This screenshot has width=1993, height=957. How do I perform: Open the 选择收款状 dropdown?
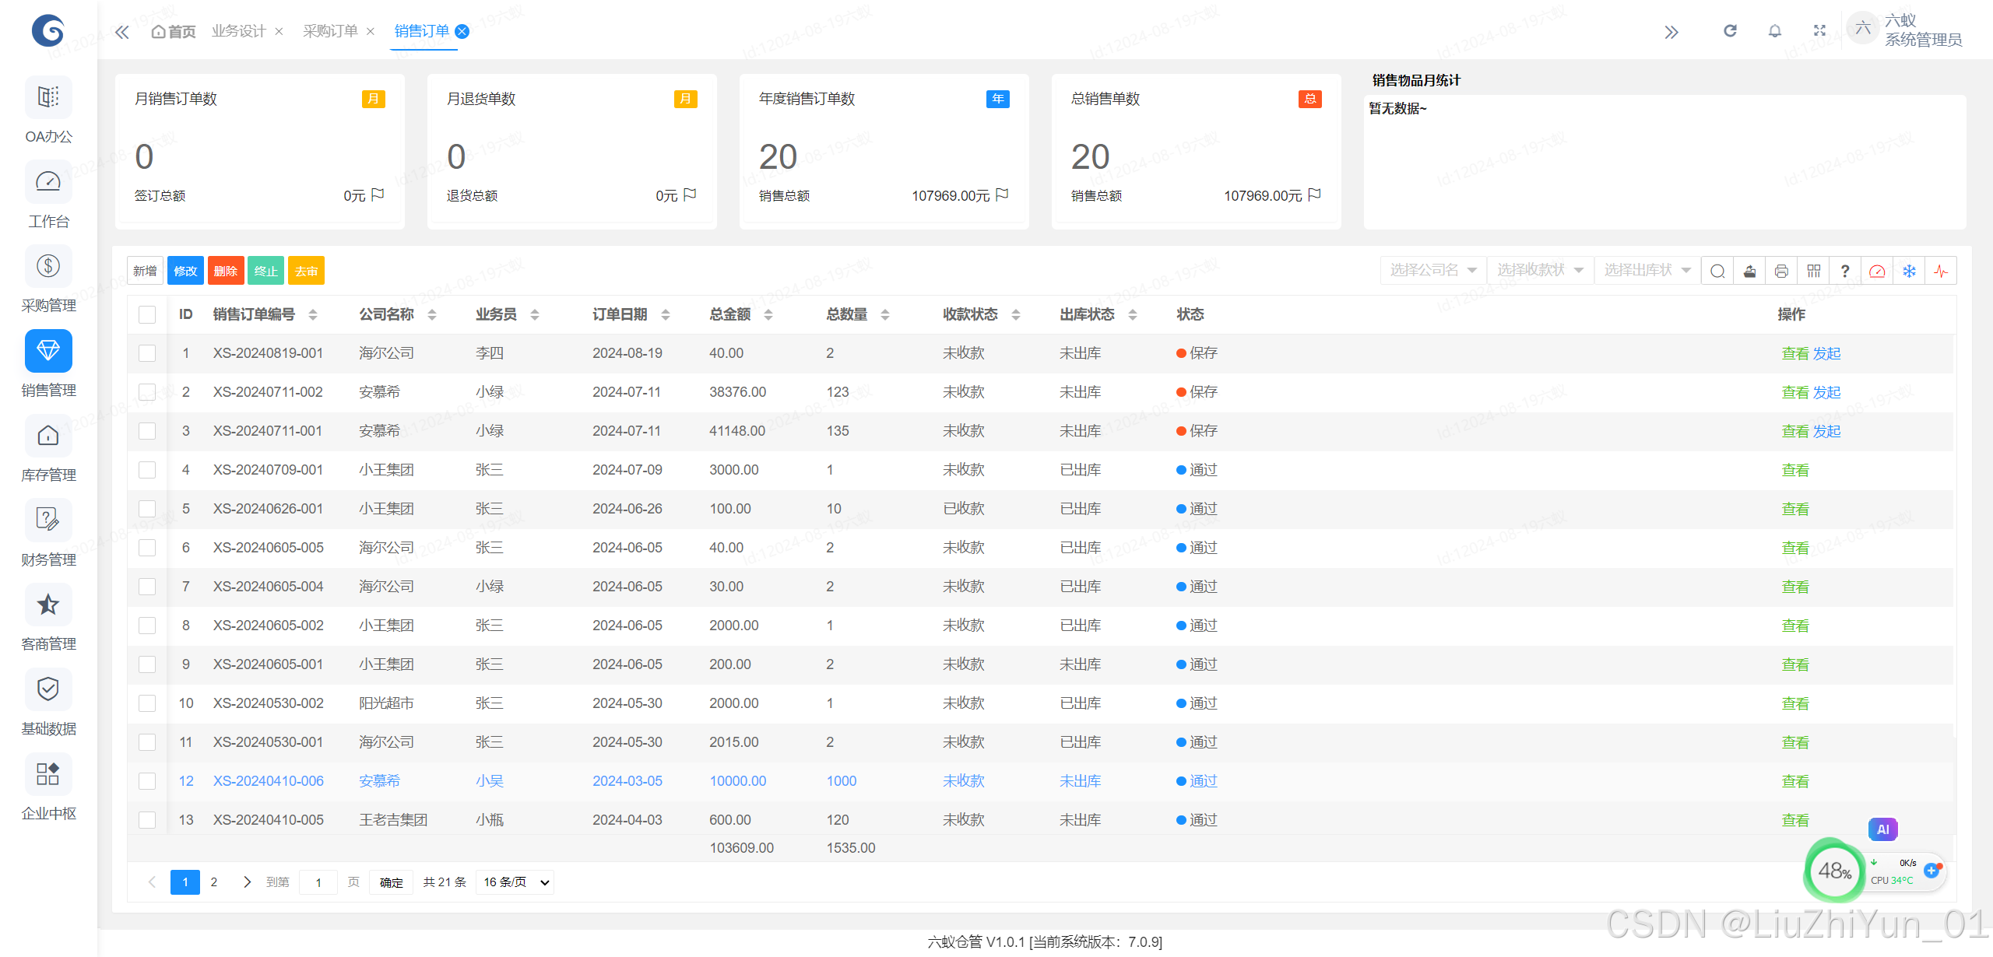click(1539, 270)
